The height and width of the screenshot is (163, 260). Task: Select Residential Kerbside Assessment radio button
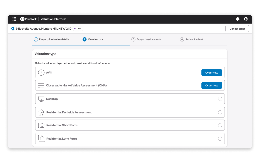[220, 112]
